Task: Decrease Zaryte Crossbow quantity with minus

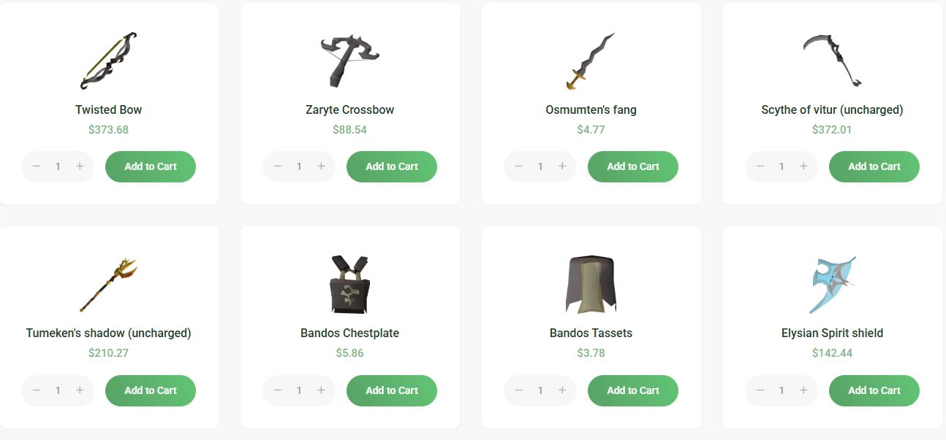Action: (278, 166)
